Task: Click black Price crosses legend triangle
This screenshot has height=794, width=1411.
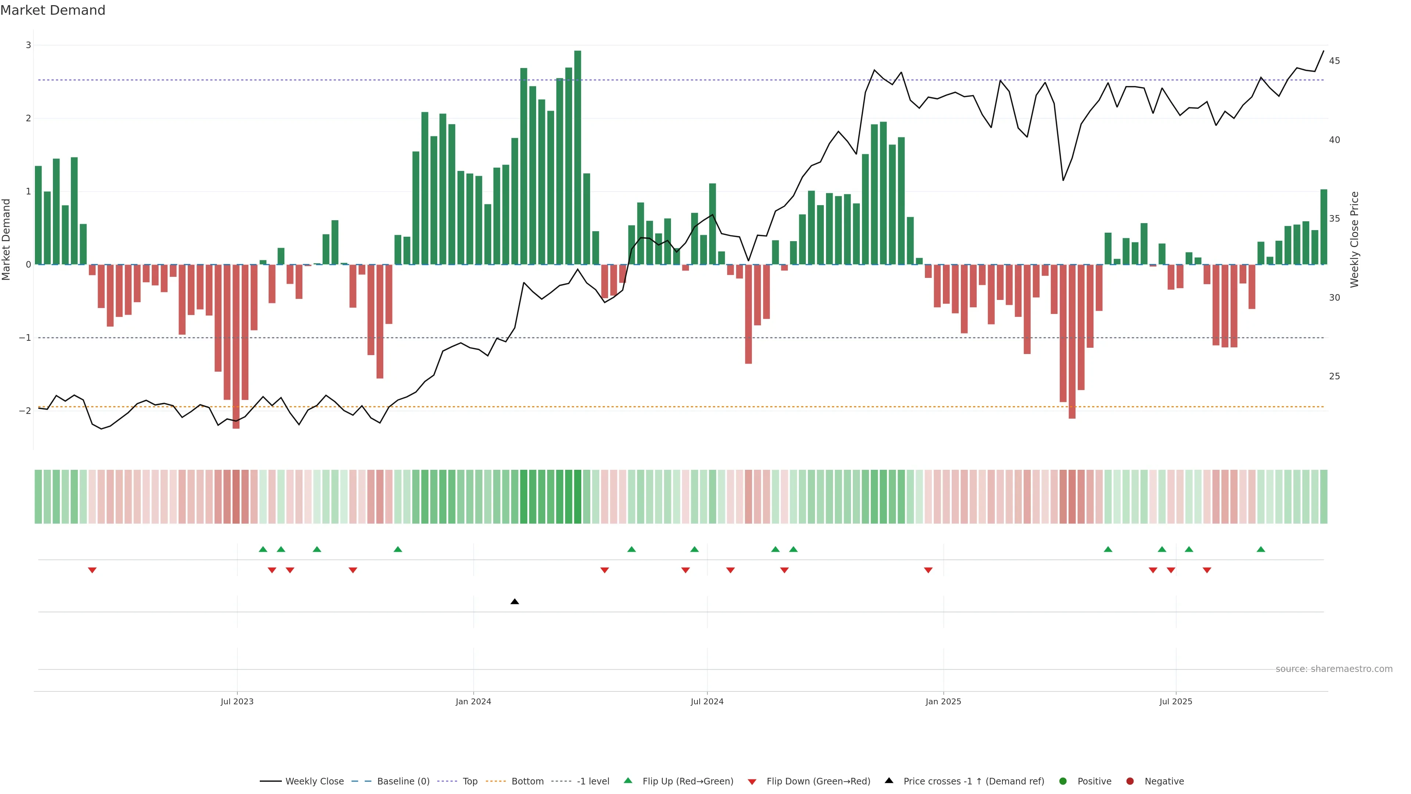Action: pos(889,781)
